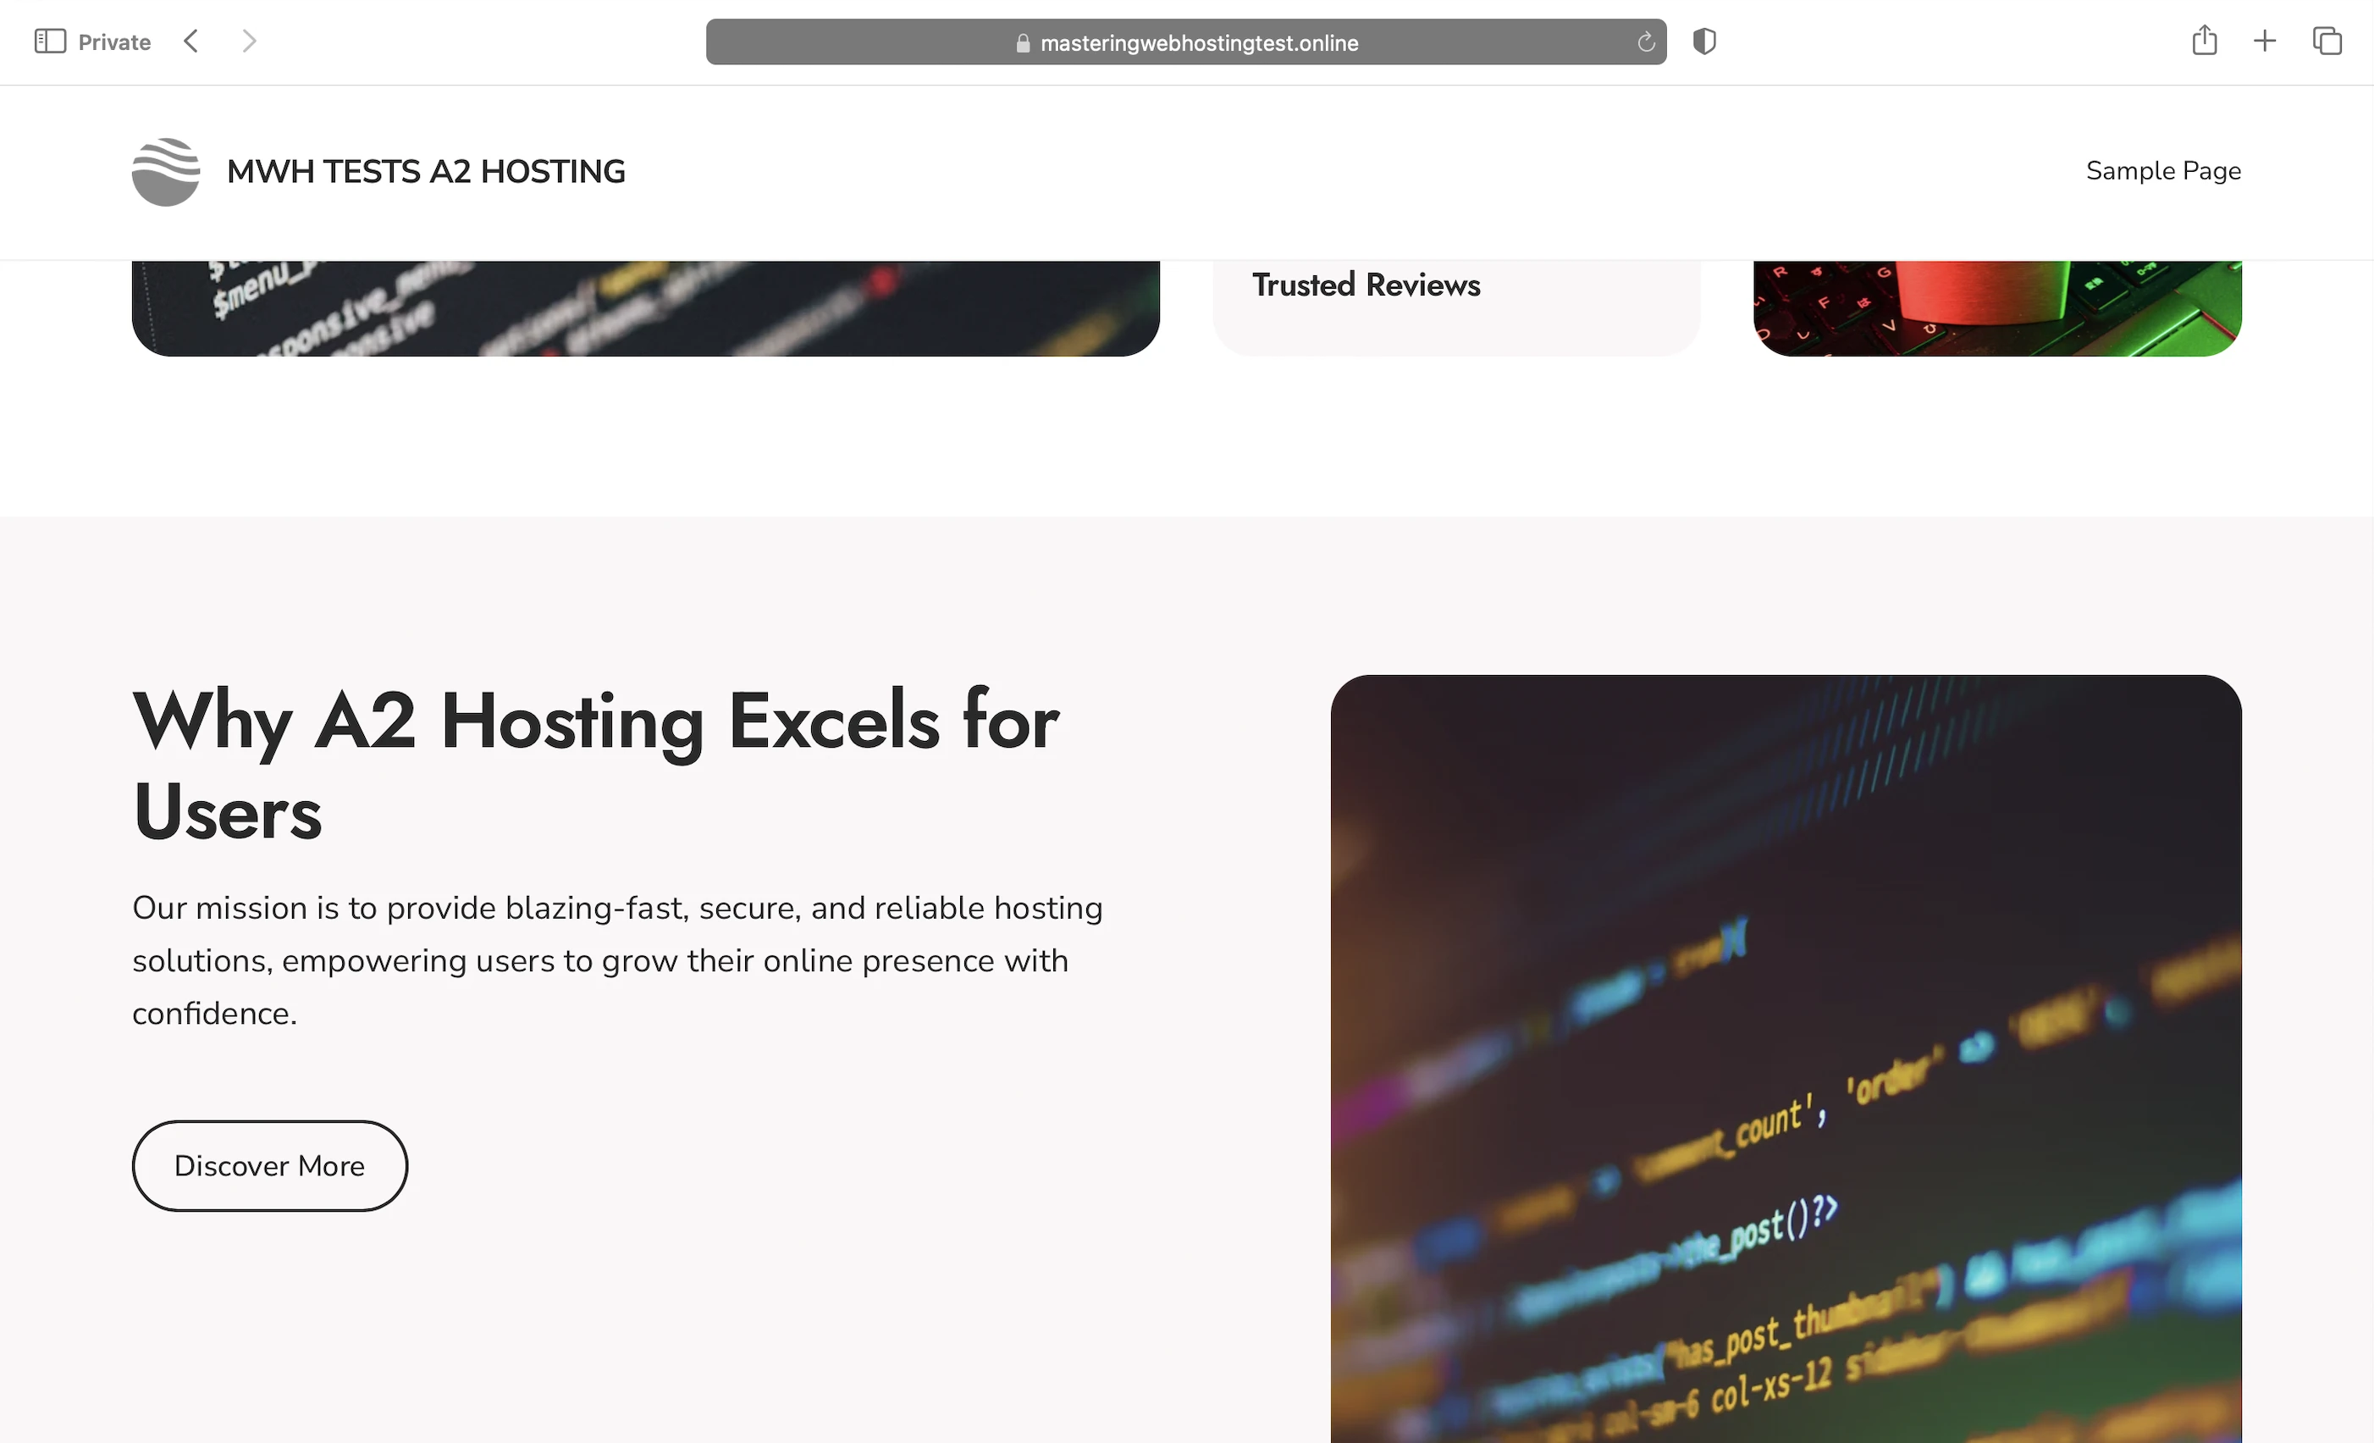Click the padlock icon in address bar

(1022, 43)
